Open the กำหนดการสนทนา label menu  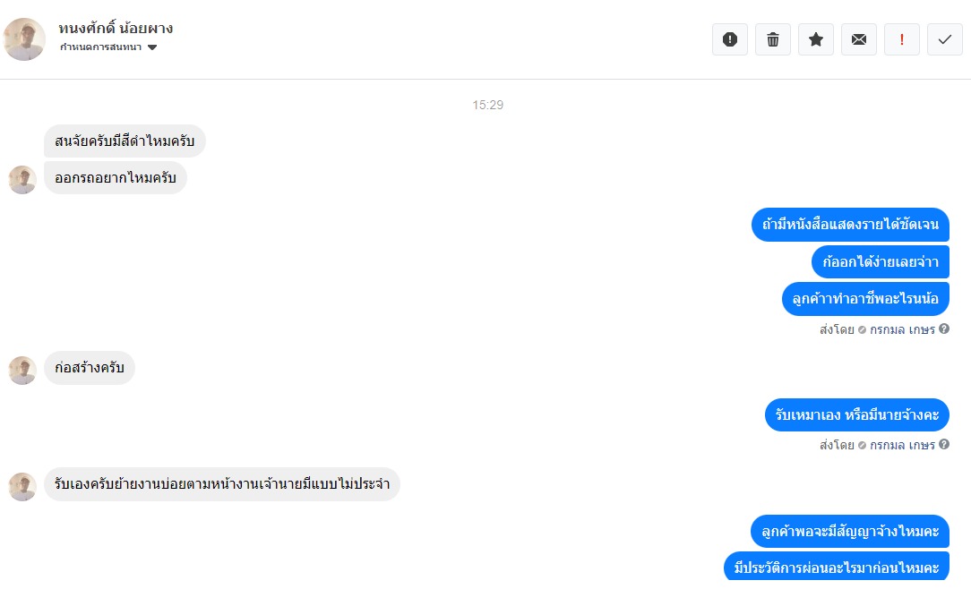pyautogui.click(x=101, y=47)
